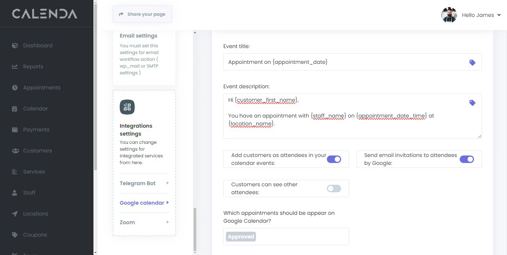Click the Integrations settings QR icon
Viewport: 507px width, 255px height.
coord(127,107)
